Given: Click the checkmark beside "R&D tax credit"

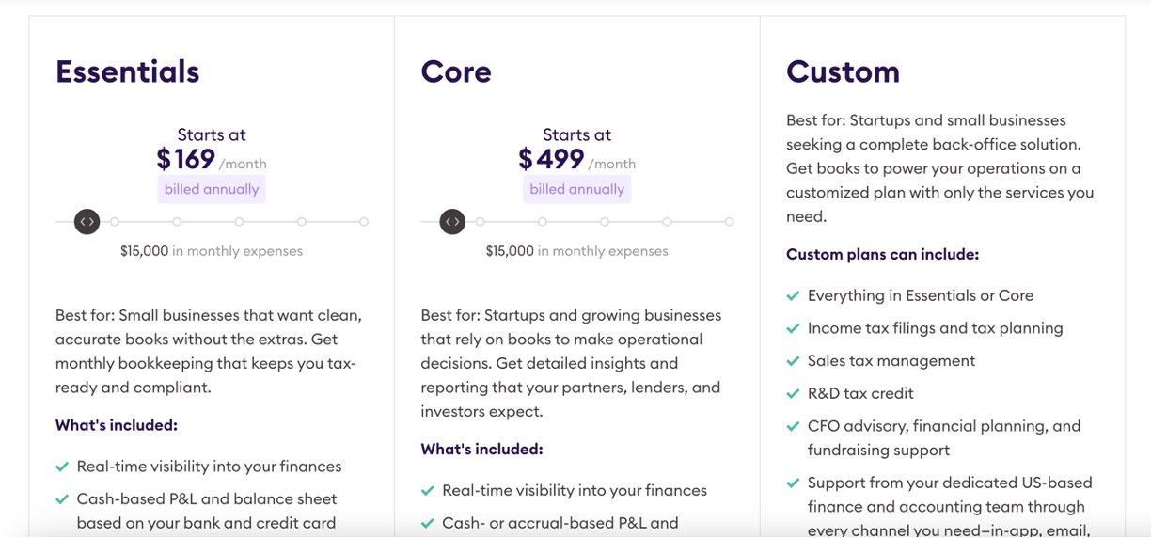Looking at the screenshot, I should coord(794,394).
